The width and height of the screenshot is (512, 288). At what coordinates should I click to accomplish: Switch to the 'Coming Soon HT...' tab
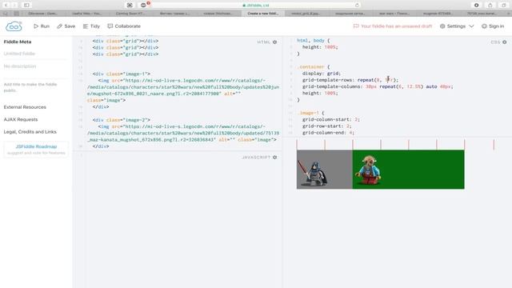coord(130,14)
